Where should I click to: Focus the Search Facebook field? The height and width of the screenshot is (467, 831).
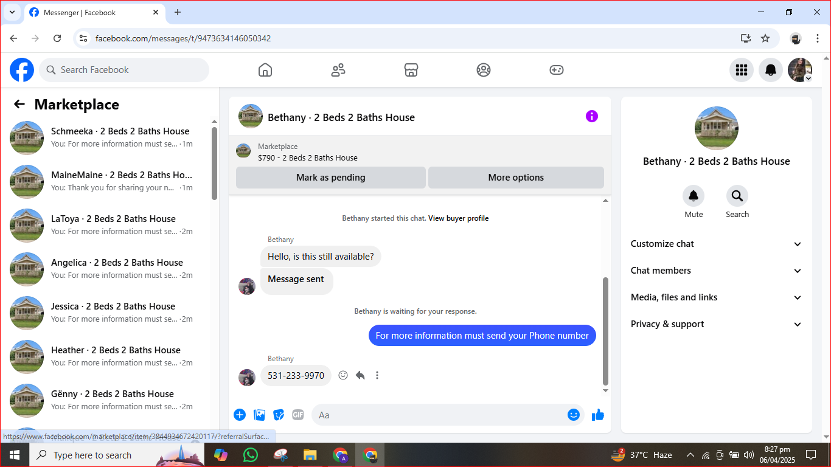pos(124,70)
